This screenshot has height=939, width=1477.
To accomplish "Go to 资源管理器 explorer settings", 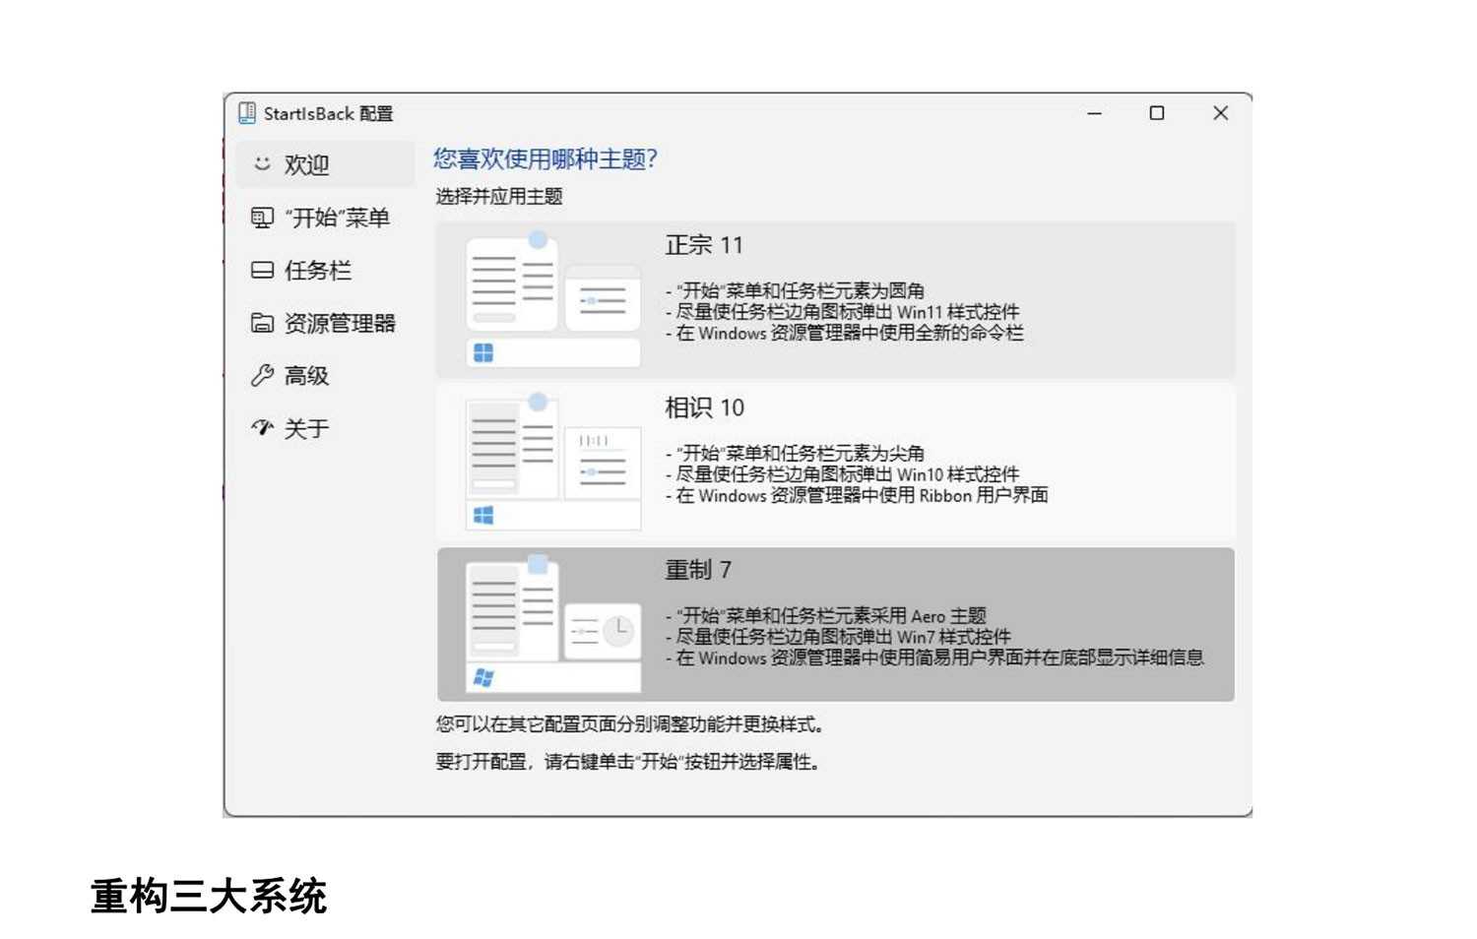I will pos(324,323).
